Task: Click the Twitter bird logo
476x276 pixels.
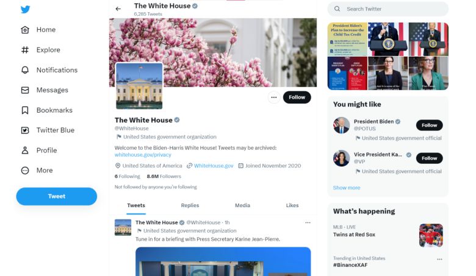Action: click(25, 9)
